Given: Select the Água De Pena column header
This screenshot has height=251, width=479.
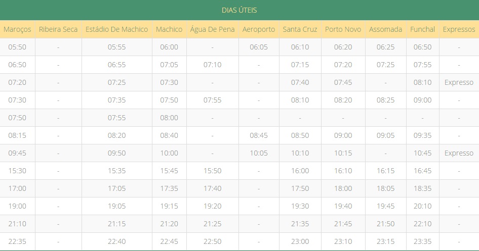Looking at the screenshot, I should [213, 29].
